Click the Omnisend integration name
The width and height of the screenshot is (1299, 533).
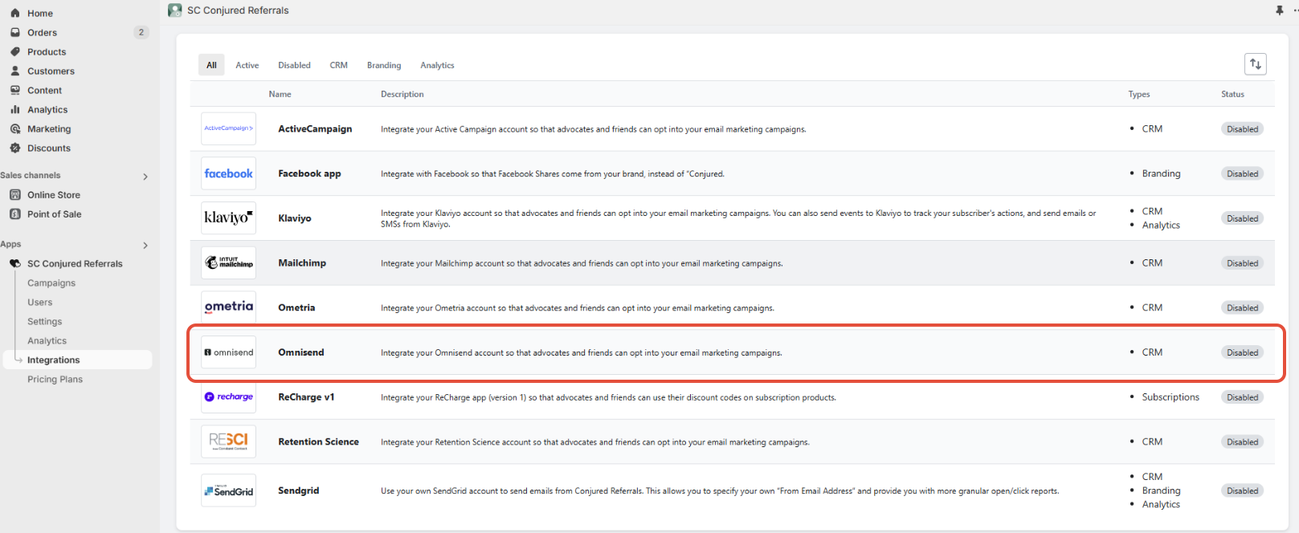pyautogui.click(x=301, y=352)
